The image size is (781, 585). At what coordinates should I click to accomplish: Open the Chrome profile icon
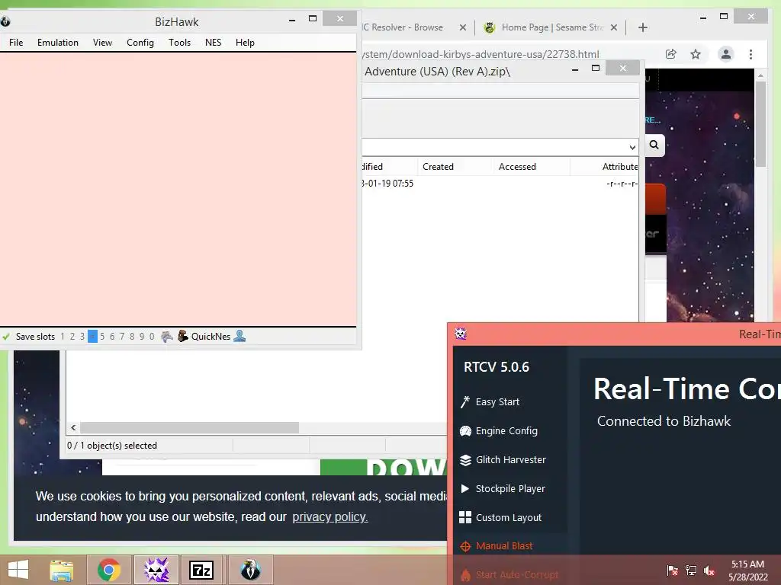[x=726, y=54]
